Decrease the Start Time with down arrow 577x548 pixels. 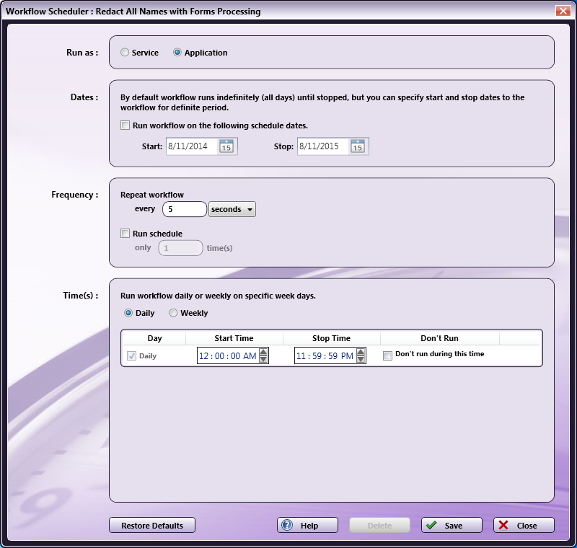click(x=263, y=359)
